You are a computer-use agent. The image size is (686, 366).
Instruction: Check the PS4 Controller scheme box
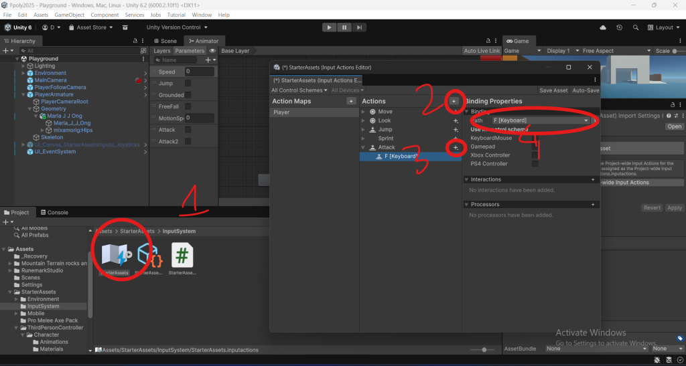click(x=535, y=163)
